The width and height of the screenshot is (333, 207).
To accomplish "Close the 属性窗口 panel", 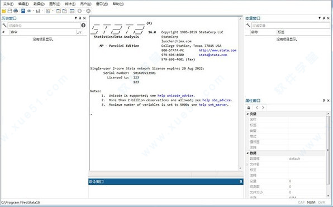I will (x=329, y=101).
